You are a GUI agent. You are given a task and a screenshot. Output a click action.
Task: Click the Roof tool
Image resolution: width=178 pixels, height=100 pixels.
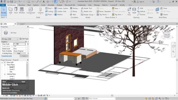48,8
